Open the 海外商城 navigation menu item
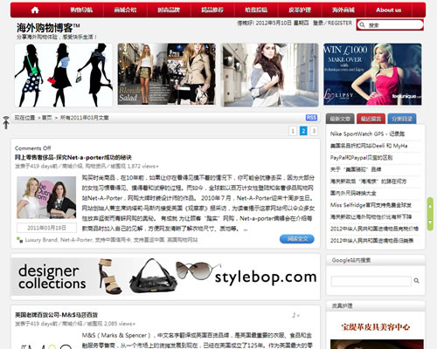The width and height of the screenshot is (437, 349). point(343,10)
